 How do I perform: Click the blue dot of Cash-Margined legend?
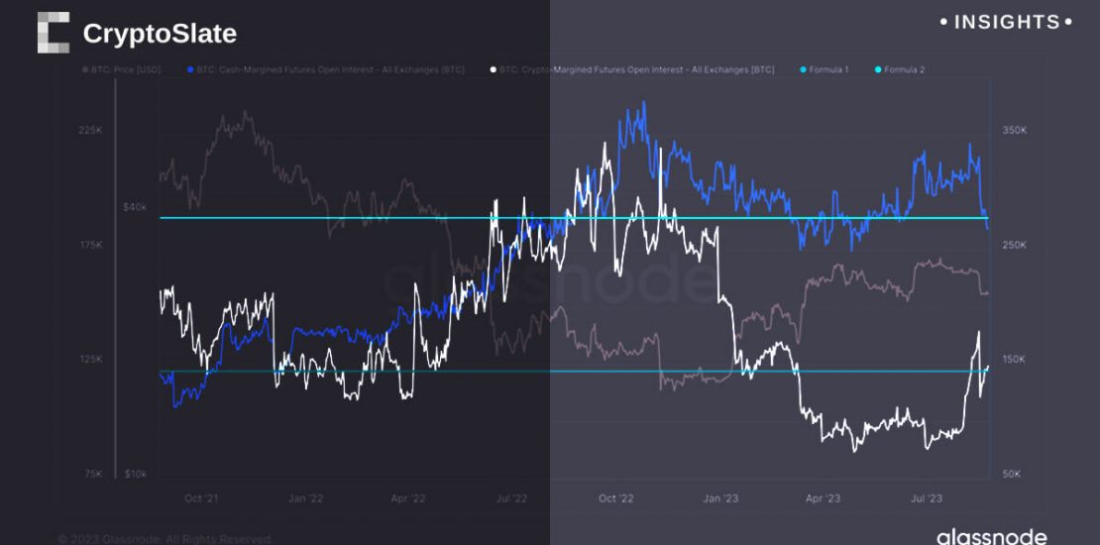point(190,70)
